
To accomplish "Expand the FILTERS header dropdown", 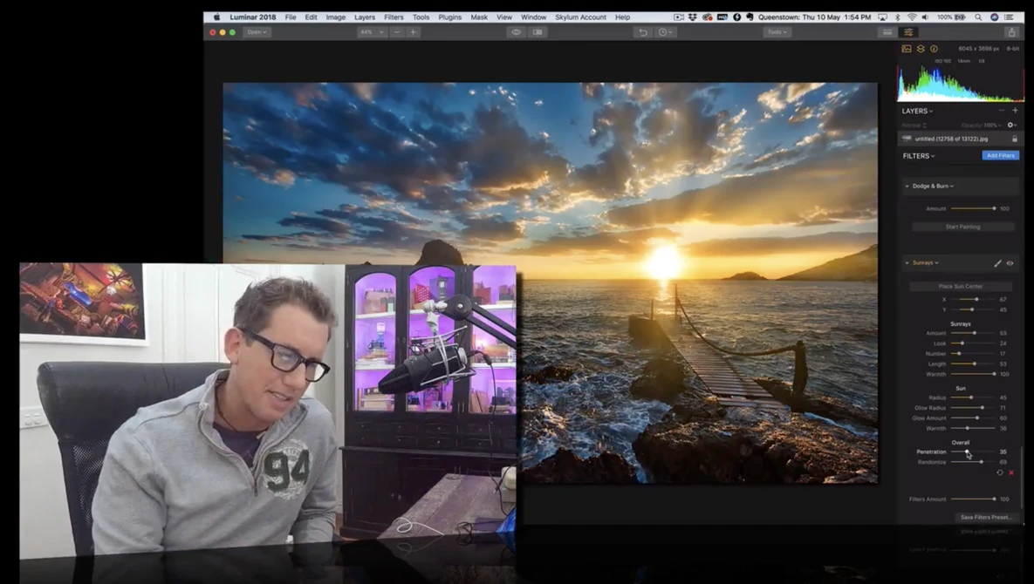I will [919, 156].
